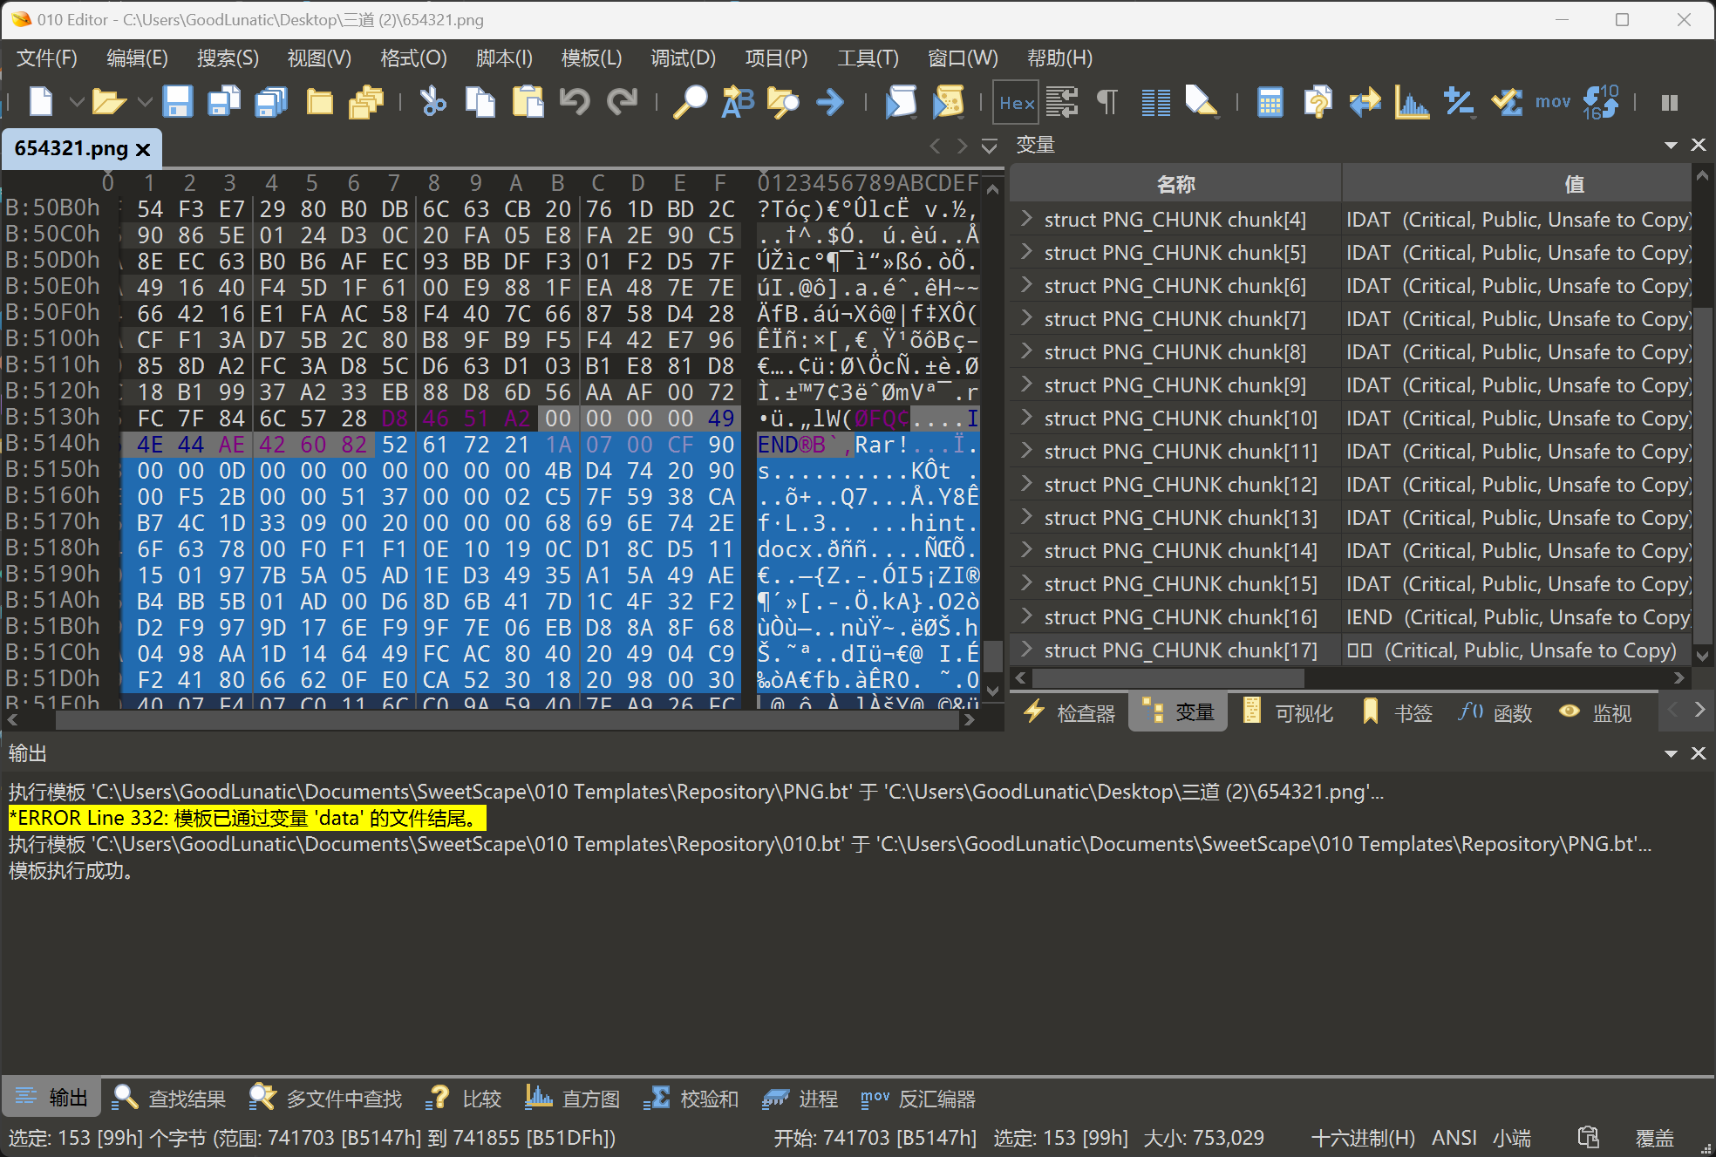The image size is (1716, 1157).
Task: Switch to the 可视化 tab
Action: click(1288, 713)
